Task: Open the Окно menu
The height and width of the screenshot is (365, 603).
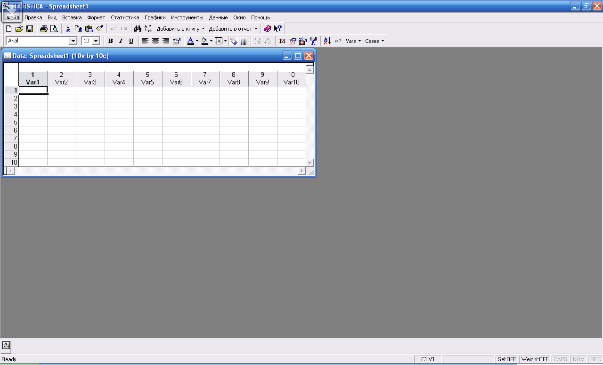Action: 239,17
